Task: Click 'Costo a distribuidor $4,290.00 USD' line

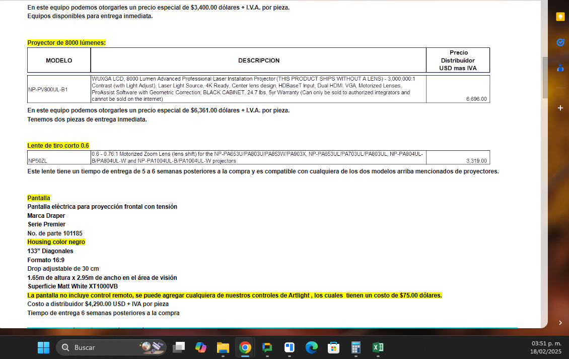Action: pyautogui.click(x=98, y=304)
